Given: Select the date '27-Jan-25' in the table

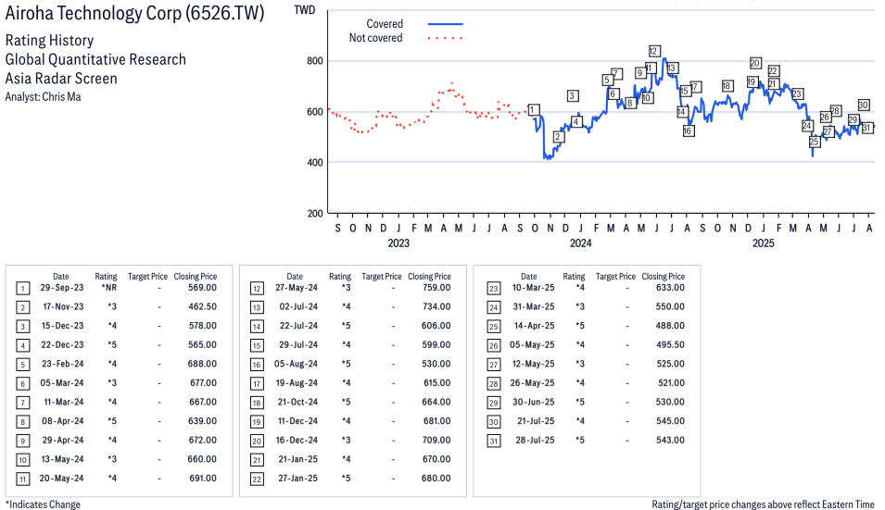Looking at the screenshot, I should coord(297,479).
